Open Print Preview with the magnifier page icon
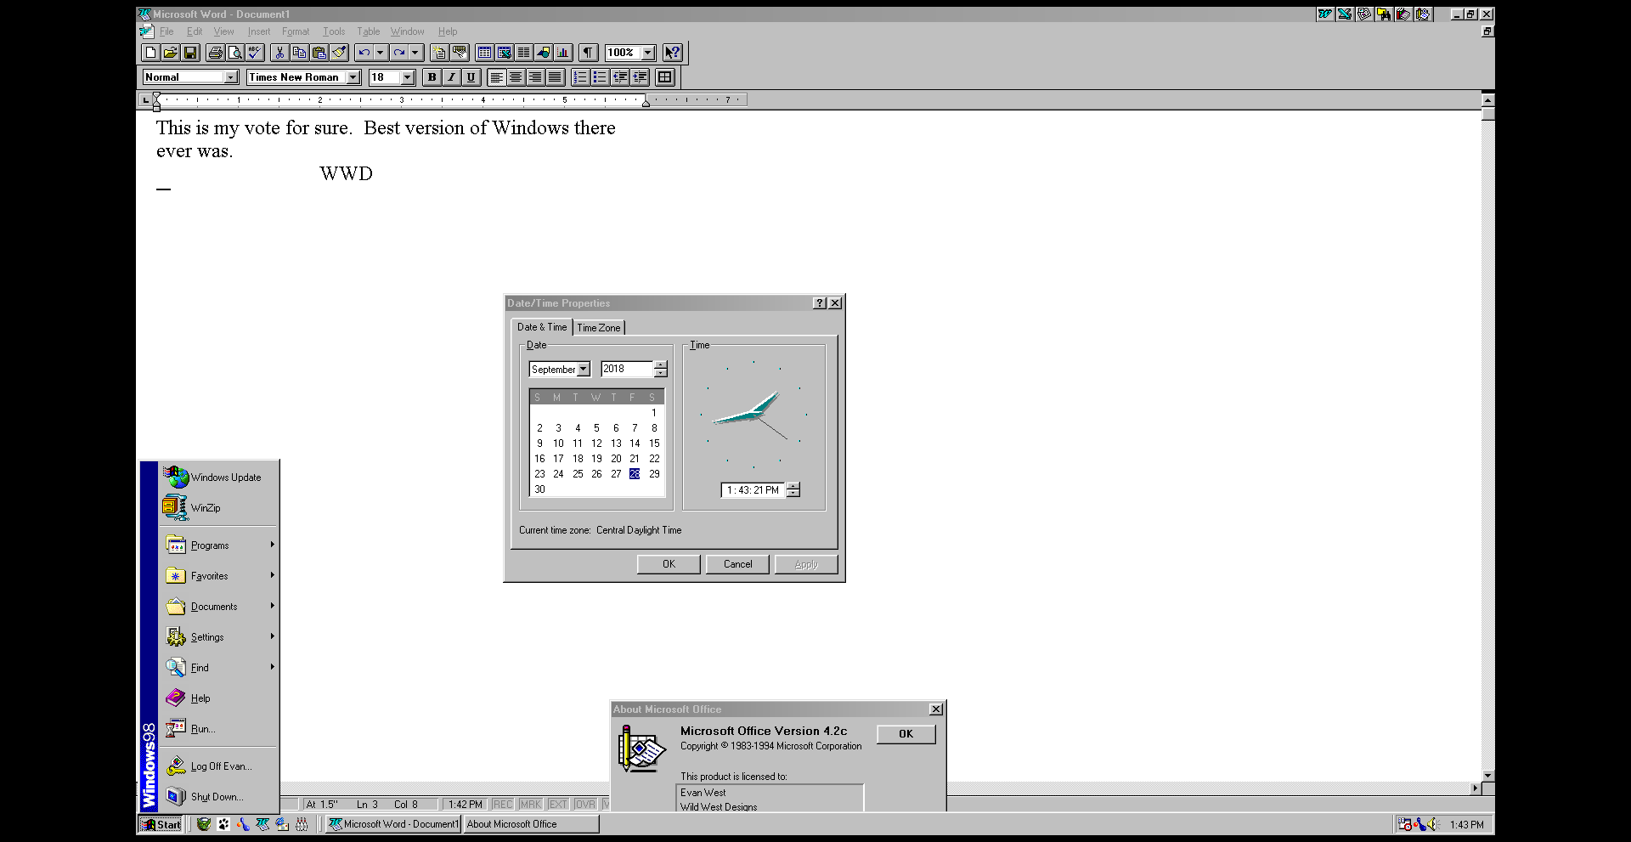 click(235, 53)
